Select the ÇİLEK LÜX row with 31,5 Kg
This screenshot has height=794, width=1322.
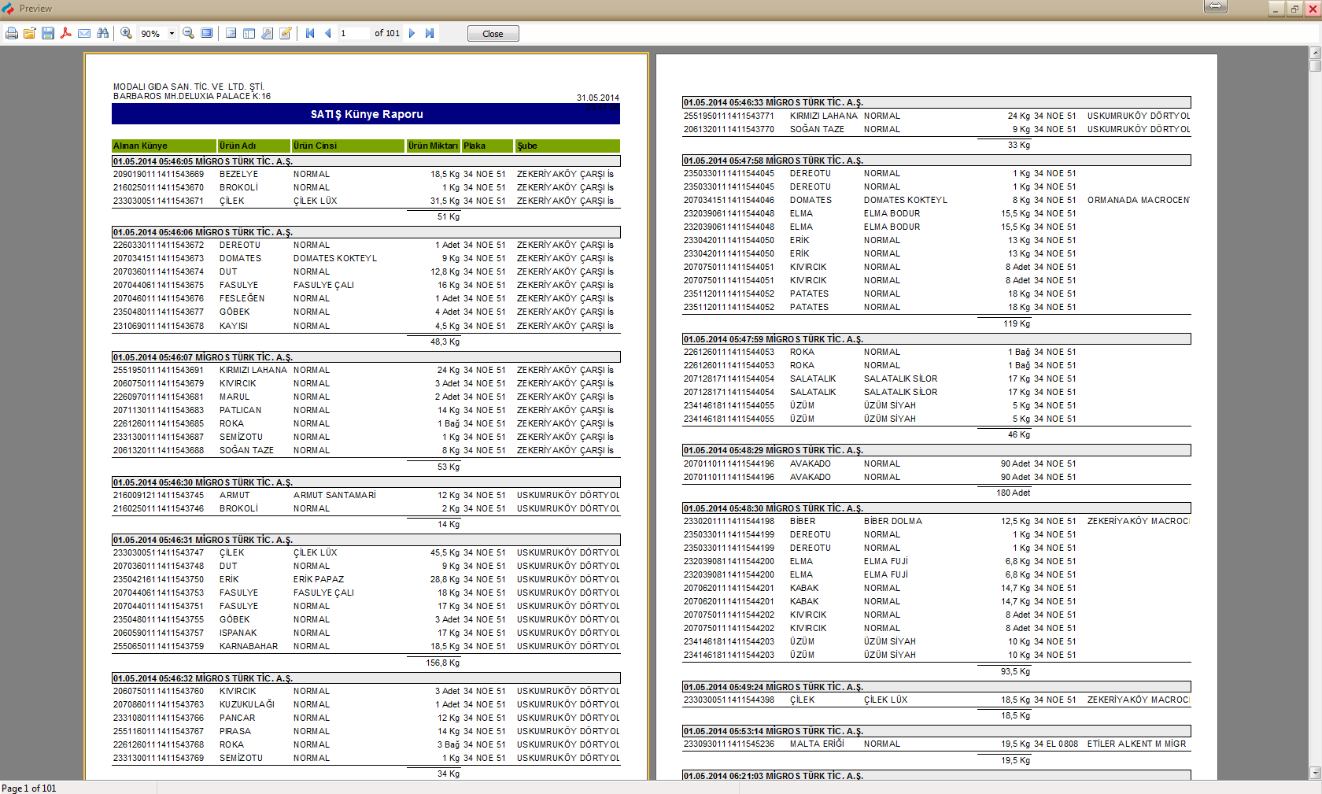click(366, 201)
